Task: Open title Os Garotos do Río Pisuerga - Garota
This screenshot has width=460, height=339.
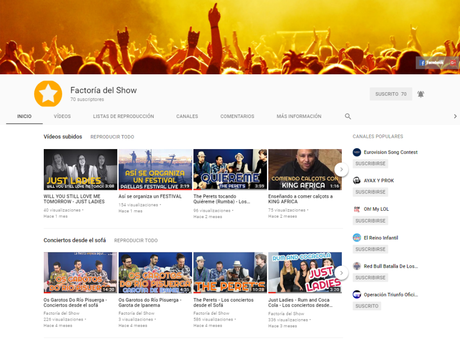Action: click(150, 303)
